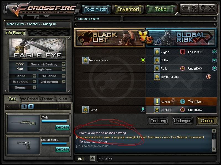221x165 pixels.
Task: Switch to bag slot 2
Action: tap(31, 106)
